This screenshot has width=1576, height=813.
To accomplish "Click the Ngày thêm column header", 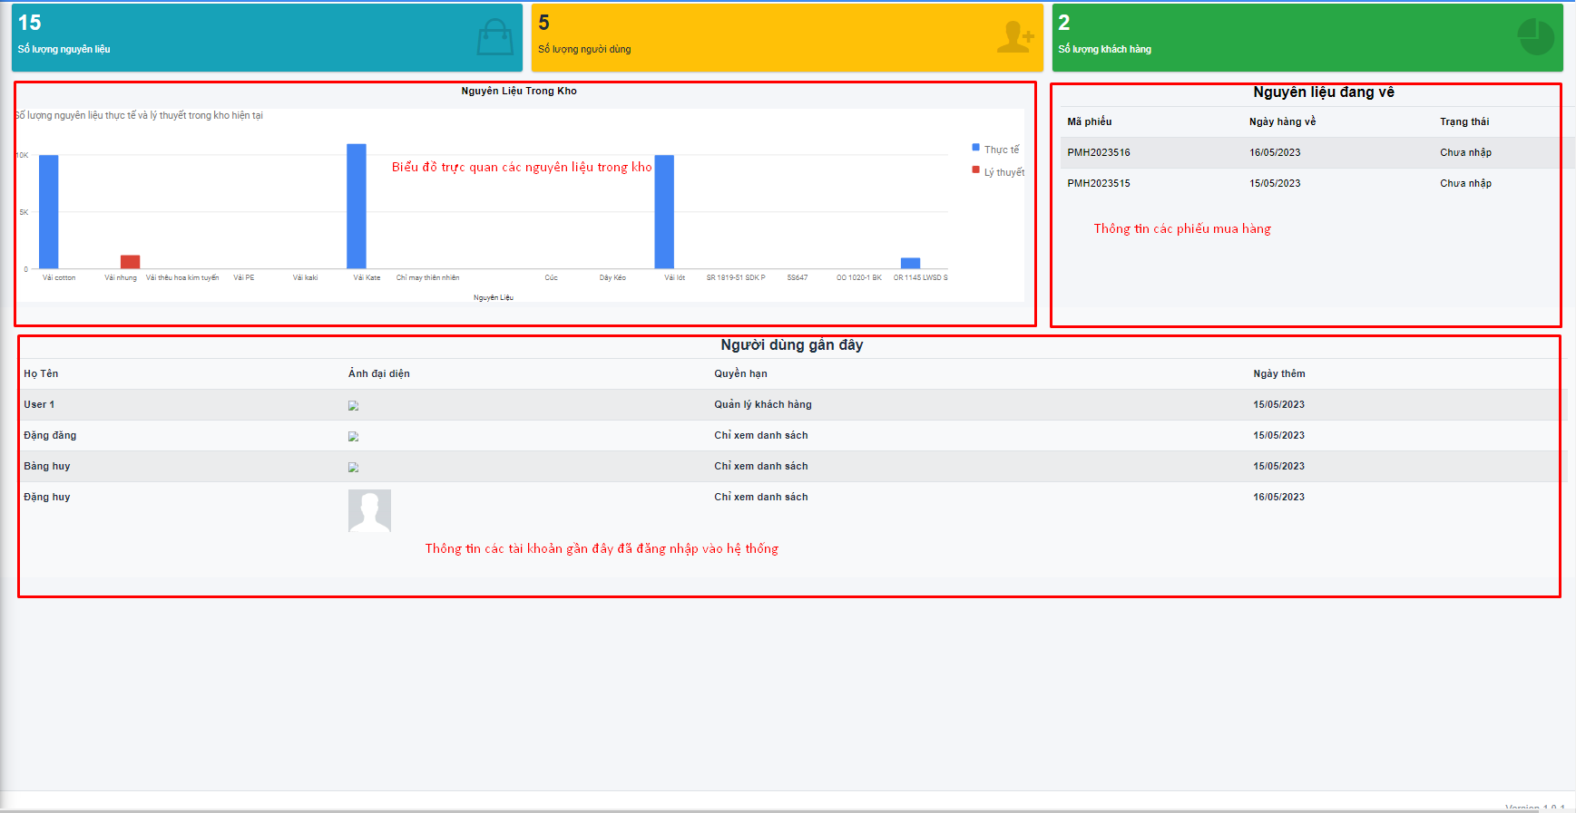I will pyautogui.click(x=1279, y=373).
